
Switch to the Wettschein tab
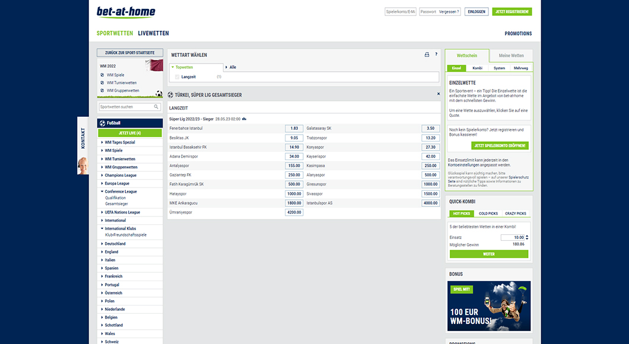pos(467,55)
